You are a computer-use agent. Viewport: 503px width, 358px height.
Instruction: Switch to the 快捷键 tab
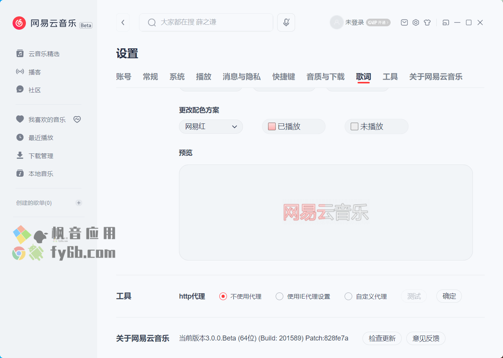(284, 77)
